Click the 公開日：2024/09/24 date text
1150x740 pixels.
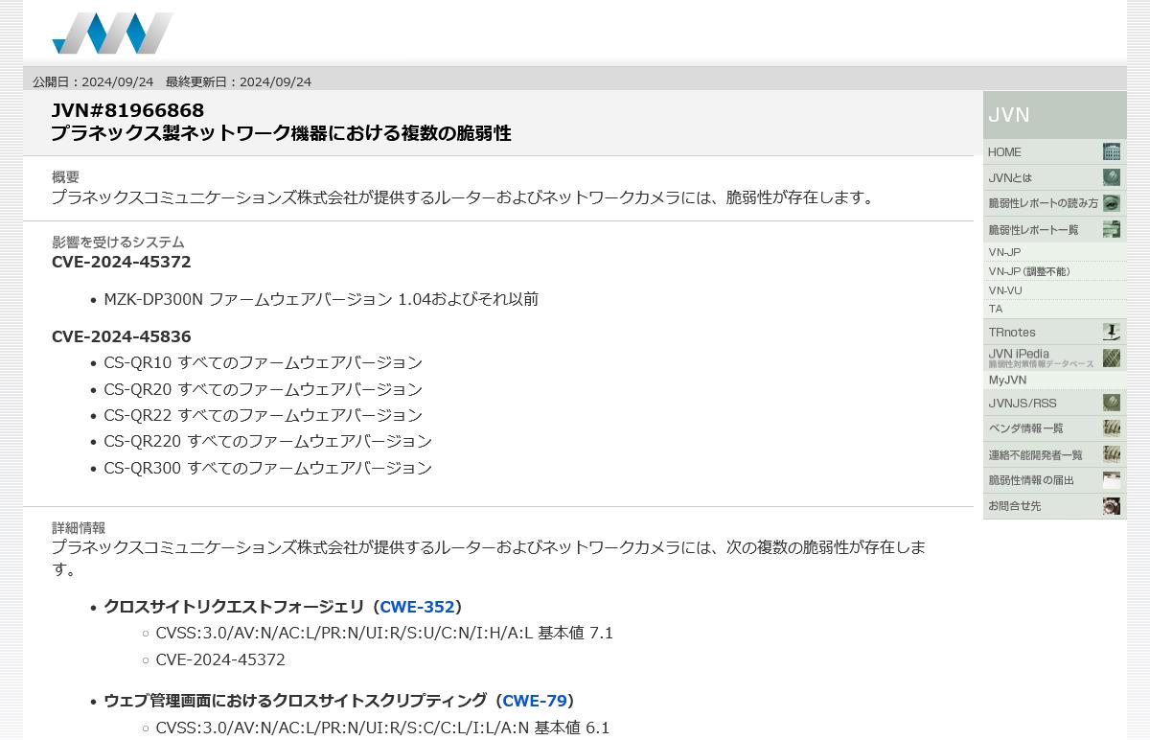pos(93,81)
